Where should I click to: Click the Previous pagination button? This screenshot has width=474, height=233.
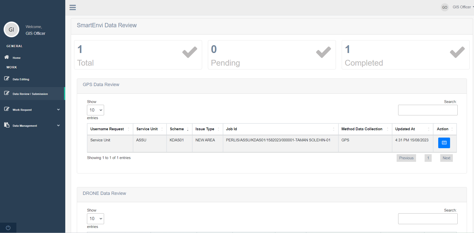coord(406,158)
